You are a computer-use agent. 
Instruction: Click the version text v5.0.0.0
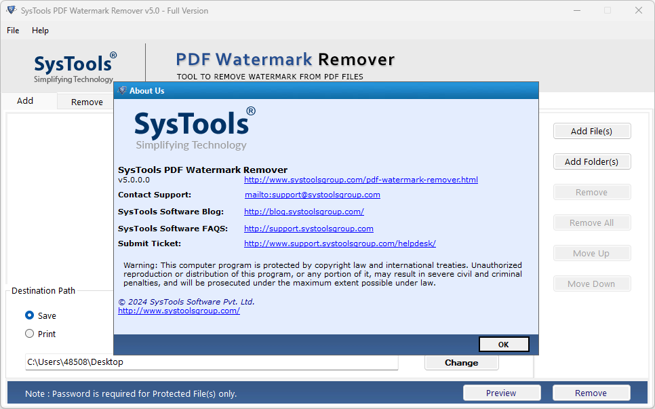pyautogui.click(x=134, y=180)
